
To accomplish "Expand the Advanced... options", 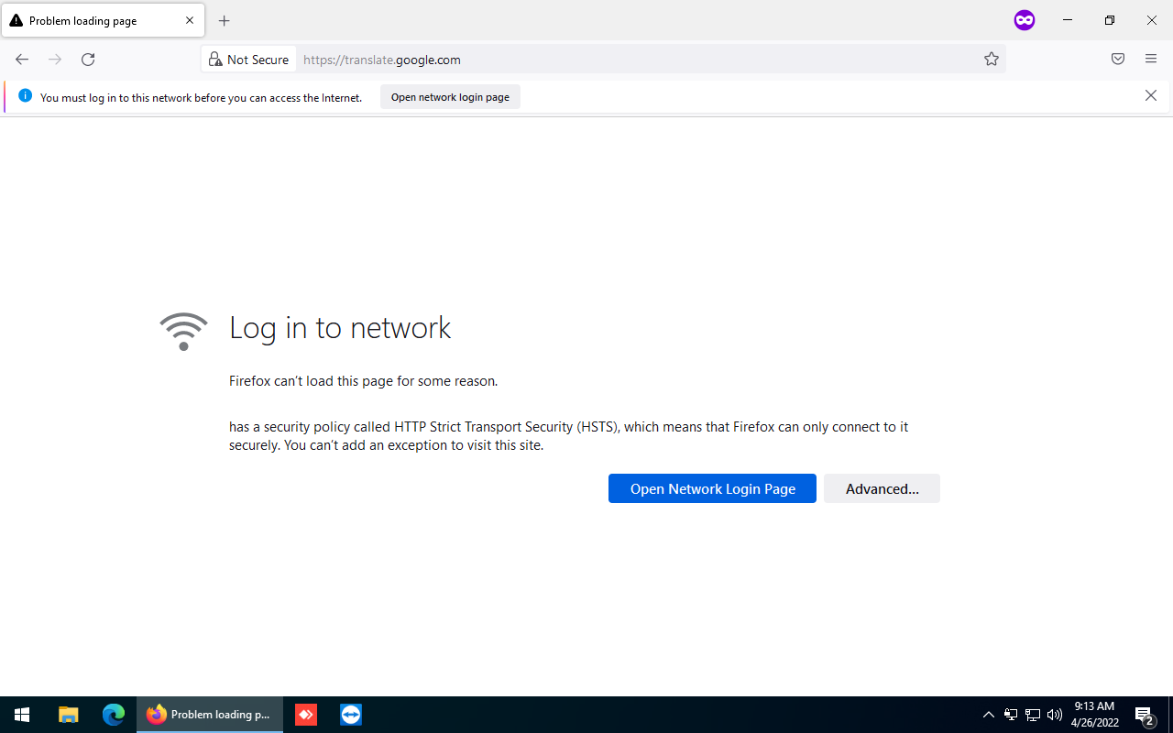I will point(882,488).
